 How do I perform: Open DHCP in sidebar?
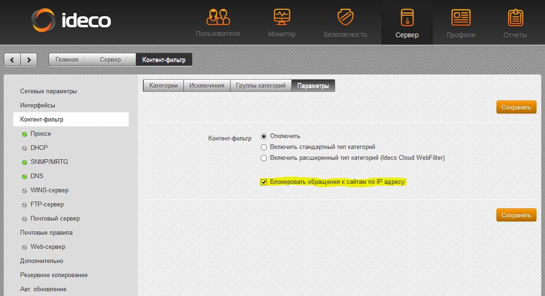point(39,148)
